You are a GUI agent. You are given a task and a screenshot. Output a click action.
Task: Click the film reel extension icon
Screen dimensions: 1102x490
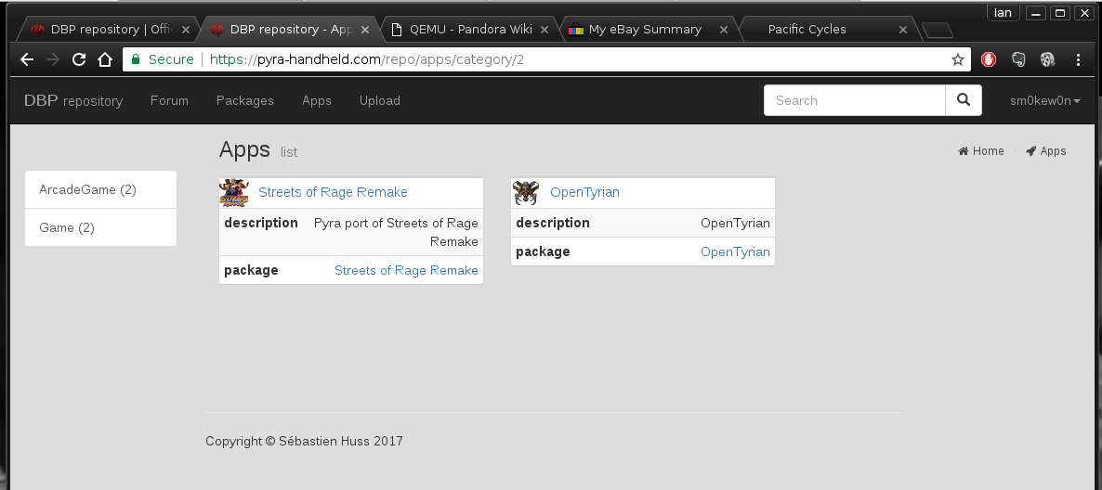[x=1047, y=59]
